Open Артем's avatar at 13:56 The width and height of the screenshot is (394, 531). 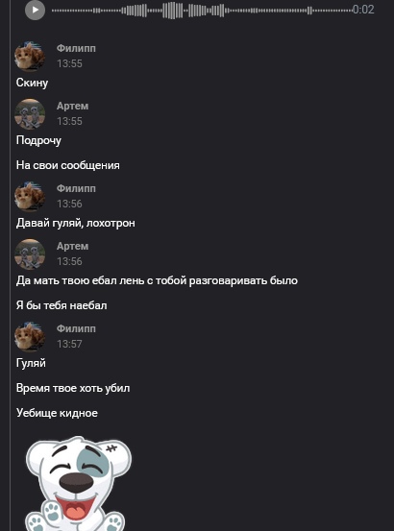[30, 254]
